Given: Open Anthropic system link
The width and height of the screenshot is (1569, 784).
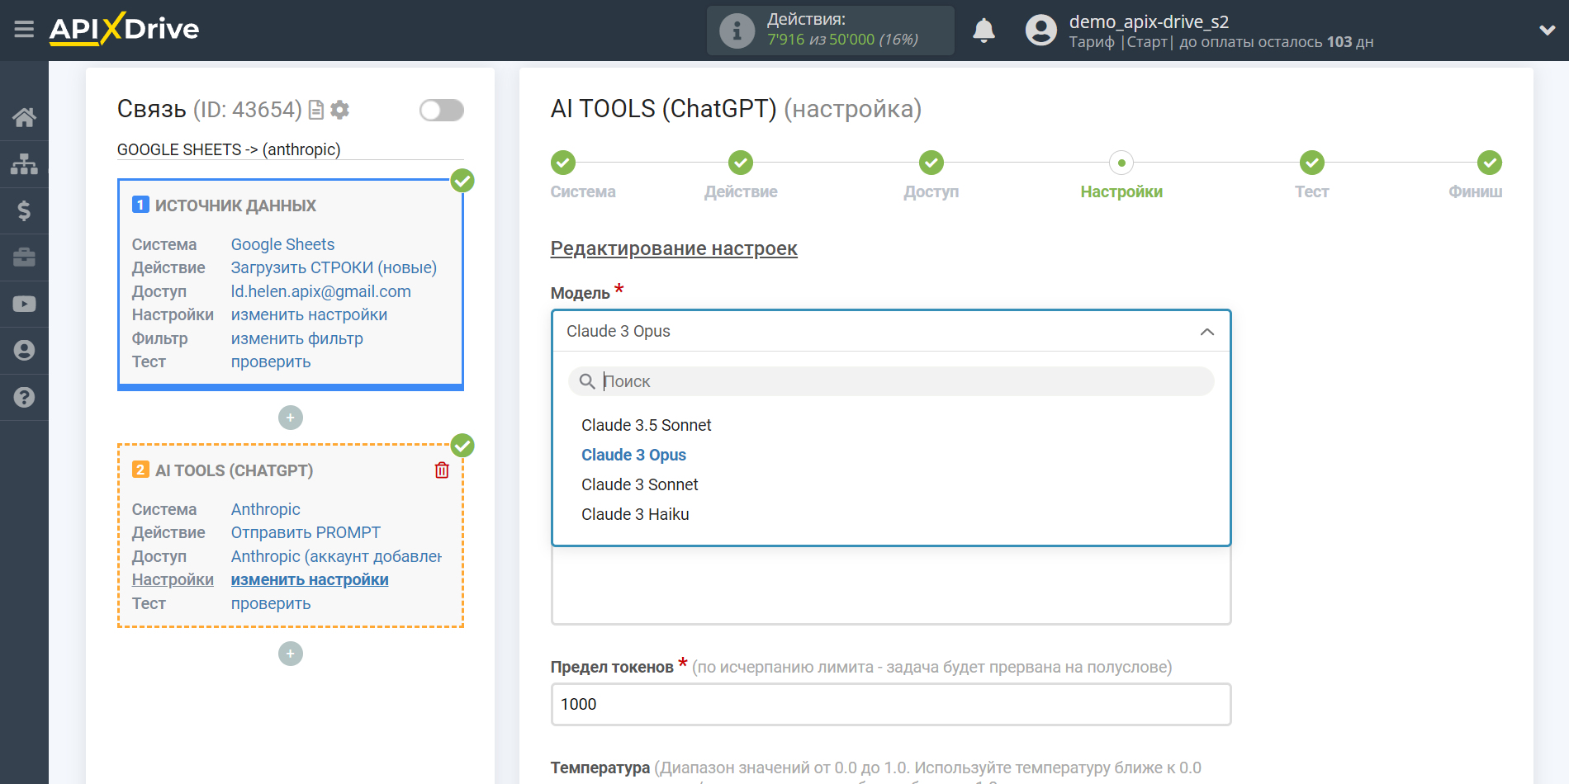Looking at the screenshot, I should tap(265, 509).
